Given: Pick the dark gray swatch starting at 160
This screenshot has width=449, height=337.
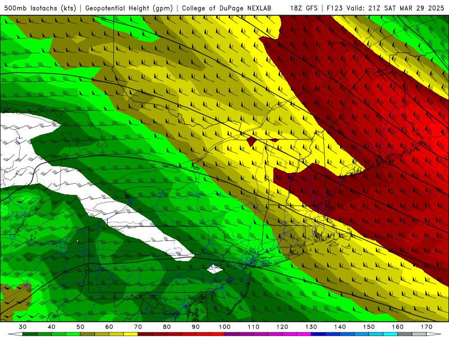Looking at the screenshot, I should pyautogui.click(x=405, y=334).
